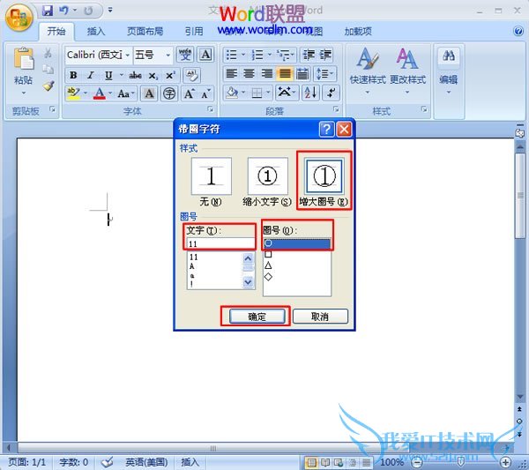Open the enclosed character (带圈字符) tool
The image size is (529, 470).
click(169, 93)
